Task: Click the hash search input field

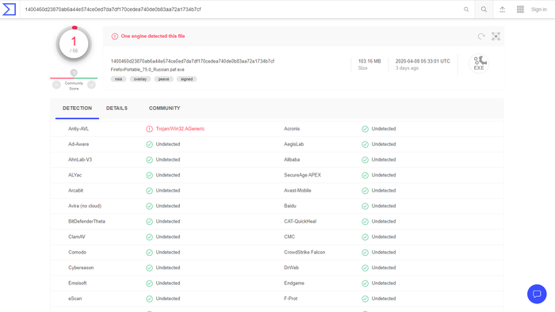Action: tap(241, 10)
